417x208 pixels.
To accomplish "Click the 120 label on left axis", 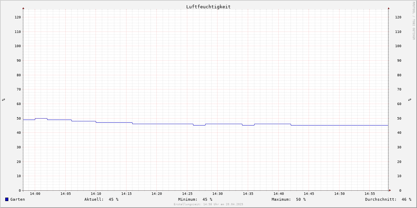I will [18, 17].
